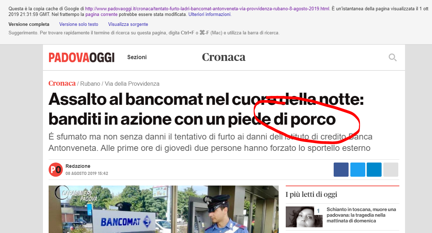Share article via light blue Twitter button
This screenshot has width=432, height=233.
357,170
